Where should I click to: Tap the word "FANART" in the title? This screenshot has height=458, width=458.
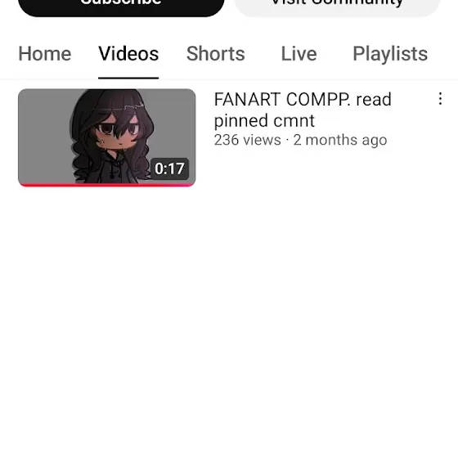(247, 99)
